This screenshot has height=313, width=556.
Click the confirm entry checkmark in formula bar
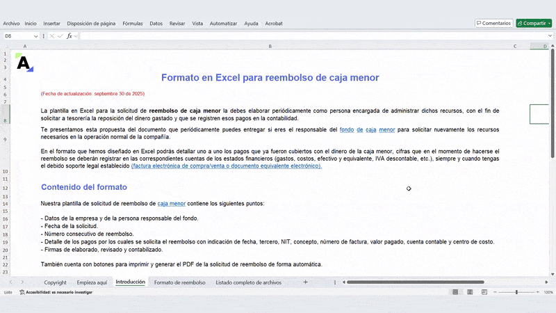click(60, 35)
